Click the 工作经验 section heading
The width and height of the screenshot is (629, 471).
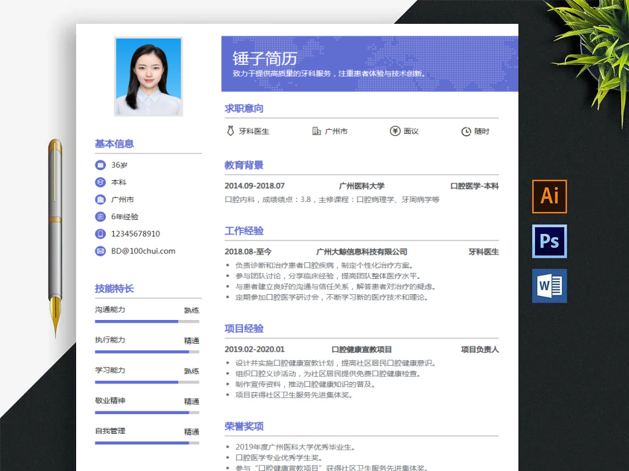coord(244,231)
